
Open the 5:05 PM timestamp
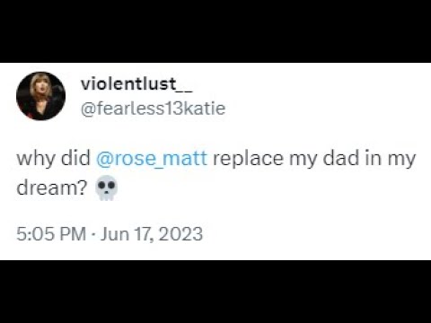click(51, 234)
